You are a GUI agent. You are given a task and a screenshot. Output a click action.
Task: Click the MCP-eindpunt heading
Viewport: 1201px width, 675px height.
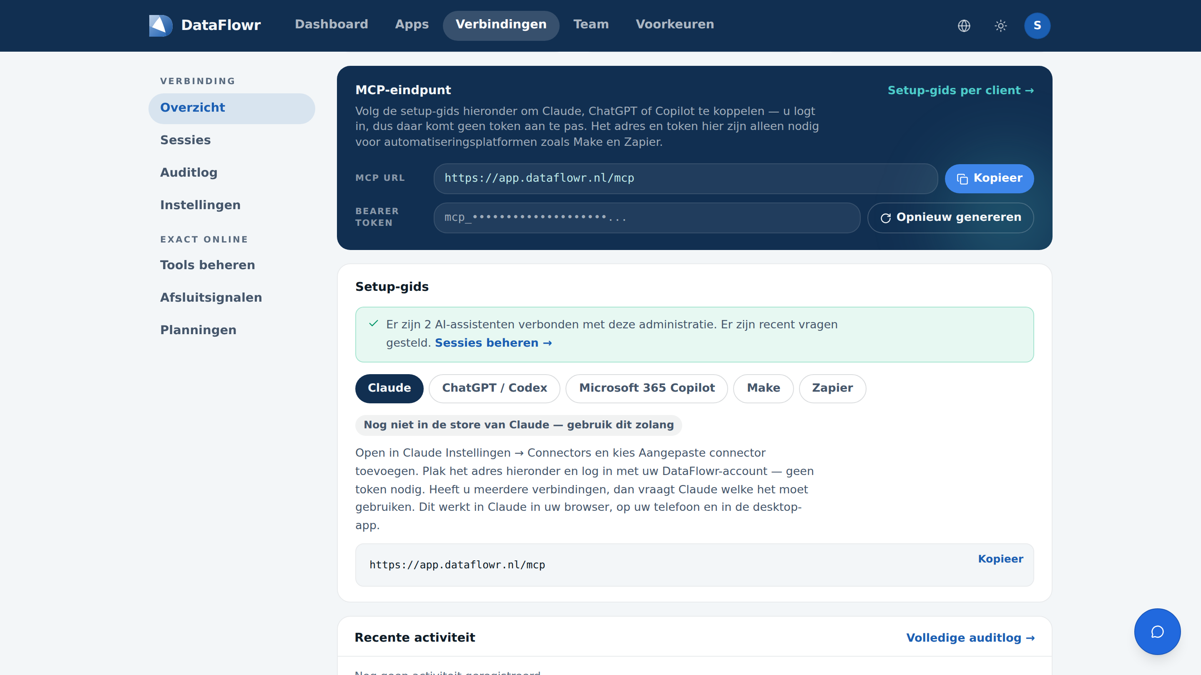403,90
